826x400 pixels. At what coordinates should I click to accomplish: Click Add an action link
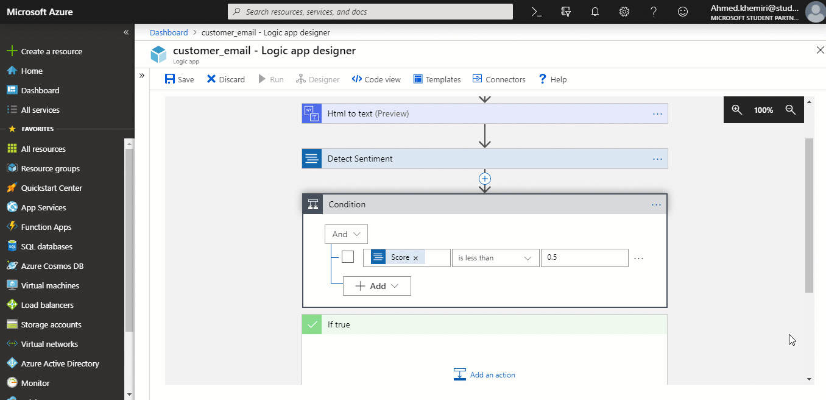pyautogui.click(x=485, y=374)
